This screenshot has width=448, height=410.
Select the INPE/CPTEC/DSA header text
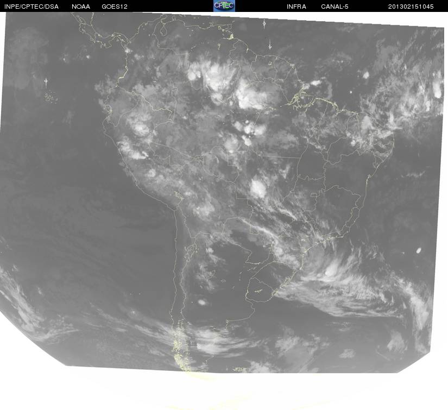coord(31,7)
